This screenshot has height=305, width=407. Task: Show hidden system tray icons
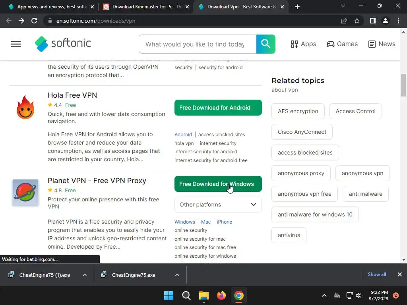[324, 295]
